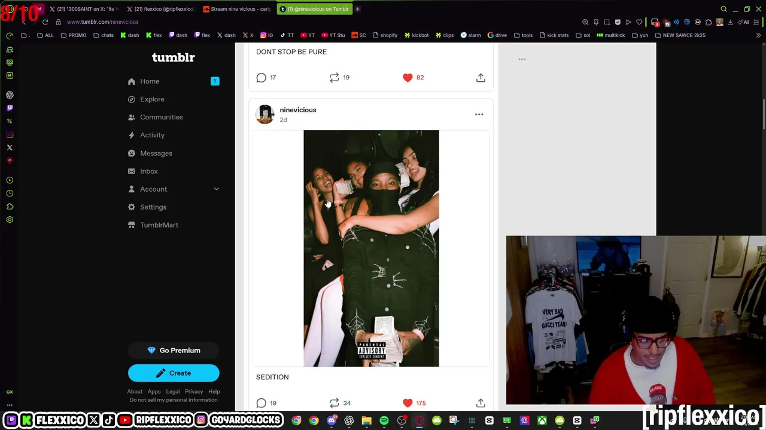This screenshot has height=430, width=766.
Task: Click the browser address bar URL
Action: [x=103, y=22]
